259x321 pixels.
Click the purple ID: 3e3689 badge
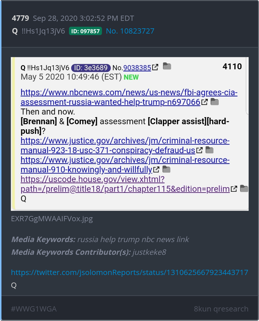[x=91, y=68]
